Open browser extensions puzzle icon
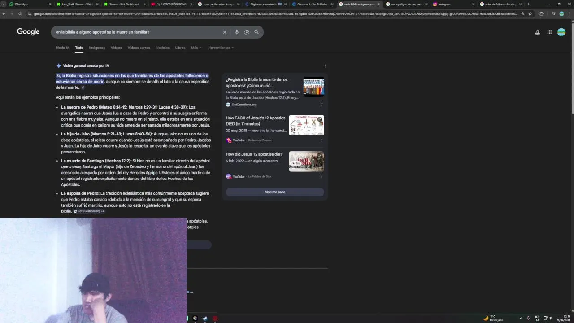574x323 pixels. tap(541, 14)
